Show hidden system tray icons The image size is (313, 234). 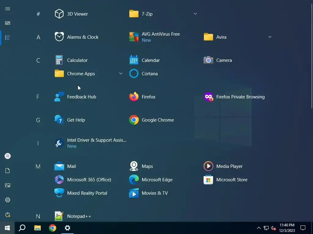pyautogui.click(x=259, y=228)
